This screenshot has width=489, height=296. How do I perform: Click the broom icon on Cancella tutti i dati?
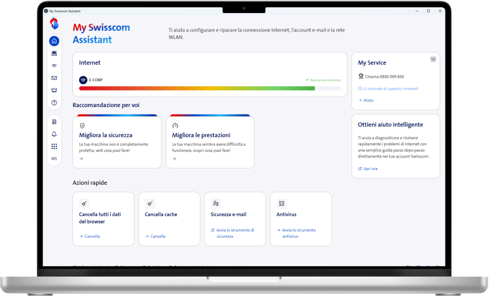coord(84,203)
